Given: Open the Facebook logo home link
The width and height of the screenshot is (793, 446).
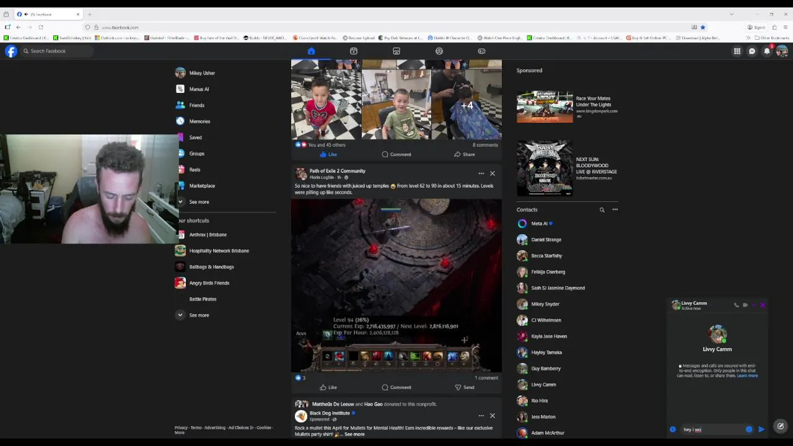Looking at the screenshot, I should [11, 51].
